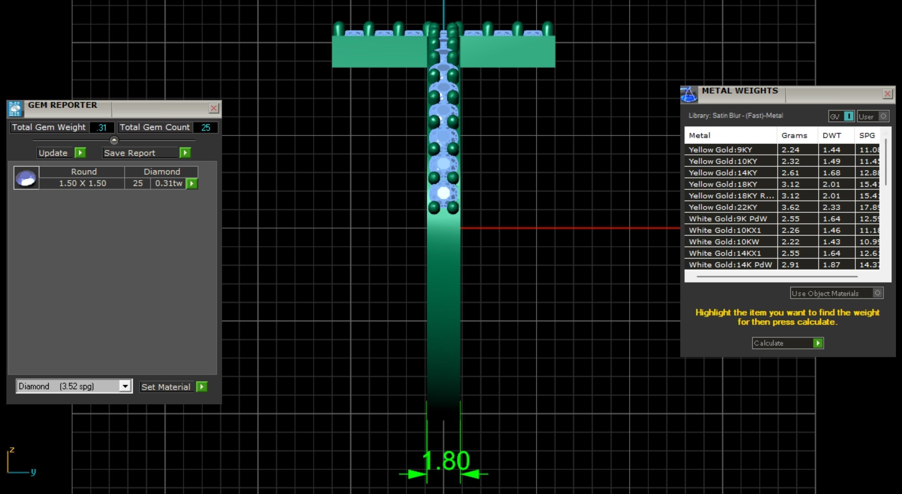This screenshot has width=902, height=494.
Task: Enable Use Object Materials option
Action: click(877, 293)
